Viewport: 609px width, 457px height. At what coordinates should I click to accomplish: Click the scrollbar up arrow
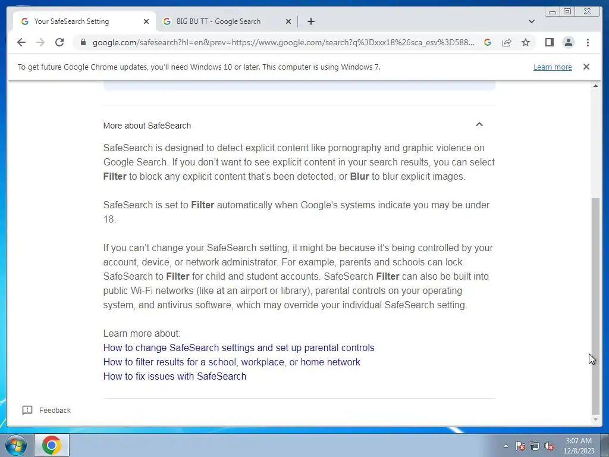(595, 86)
